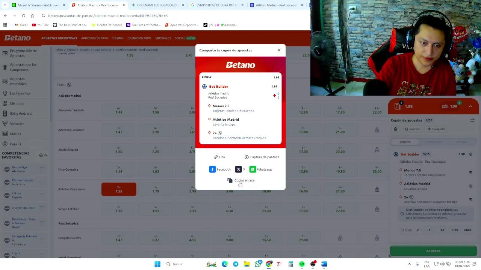This screenshot has height=270, width=481.
Task: Click the Competencias Favoritas settings icon
Action: pos(41,155)
